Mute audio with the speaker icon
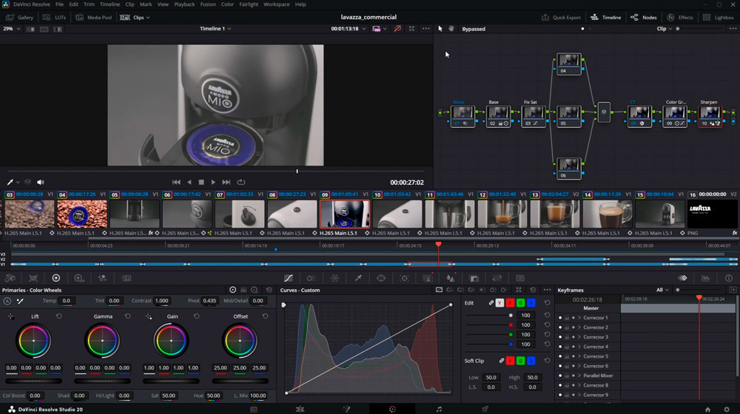Viewport: 740px width, 414px height. tap(41, 182)
